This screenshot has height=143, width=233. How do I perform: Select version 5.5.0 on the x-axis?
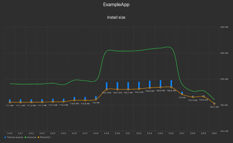117,133
